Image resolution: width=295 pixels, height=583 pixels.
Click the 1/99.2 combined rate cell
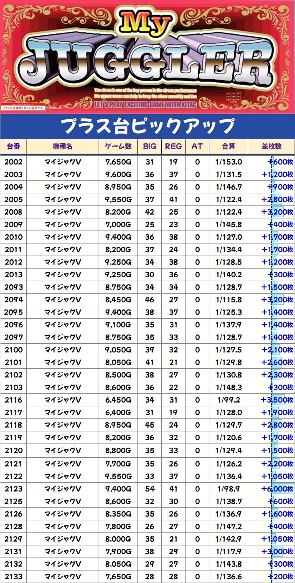tap(229, 400)
